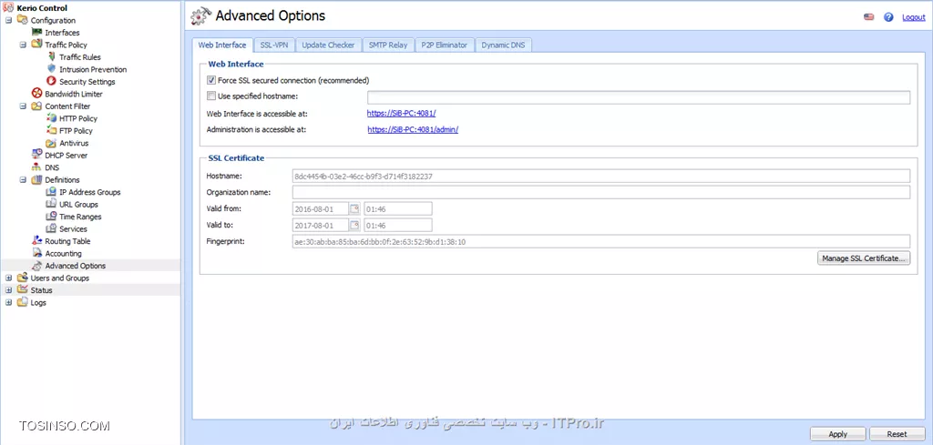The image size is (933, 445).
Task: Click the SSL Certificate Hostname field
Action: (x=601, y=176)
